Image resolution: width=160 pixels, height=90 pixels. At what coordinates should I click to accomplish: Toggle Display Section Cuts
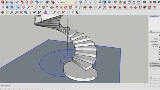(12, 7)
